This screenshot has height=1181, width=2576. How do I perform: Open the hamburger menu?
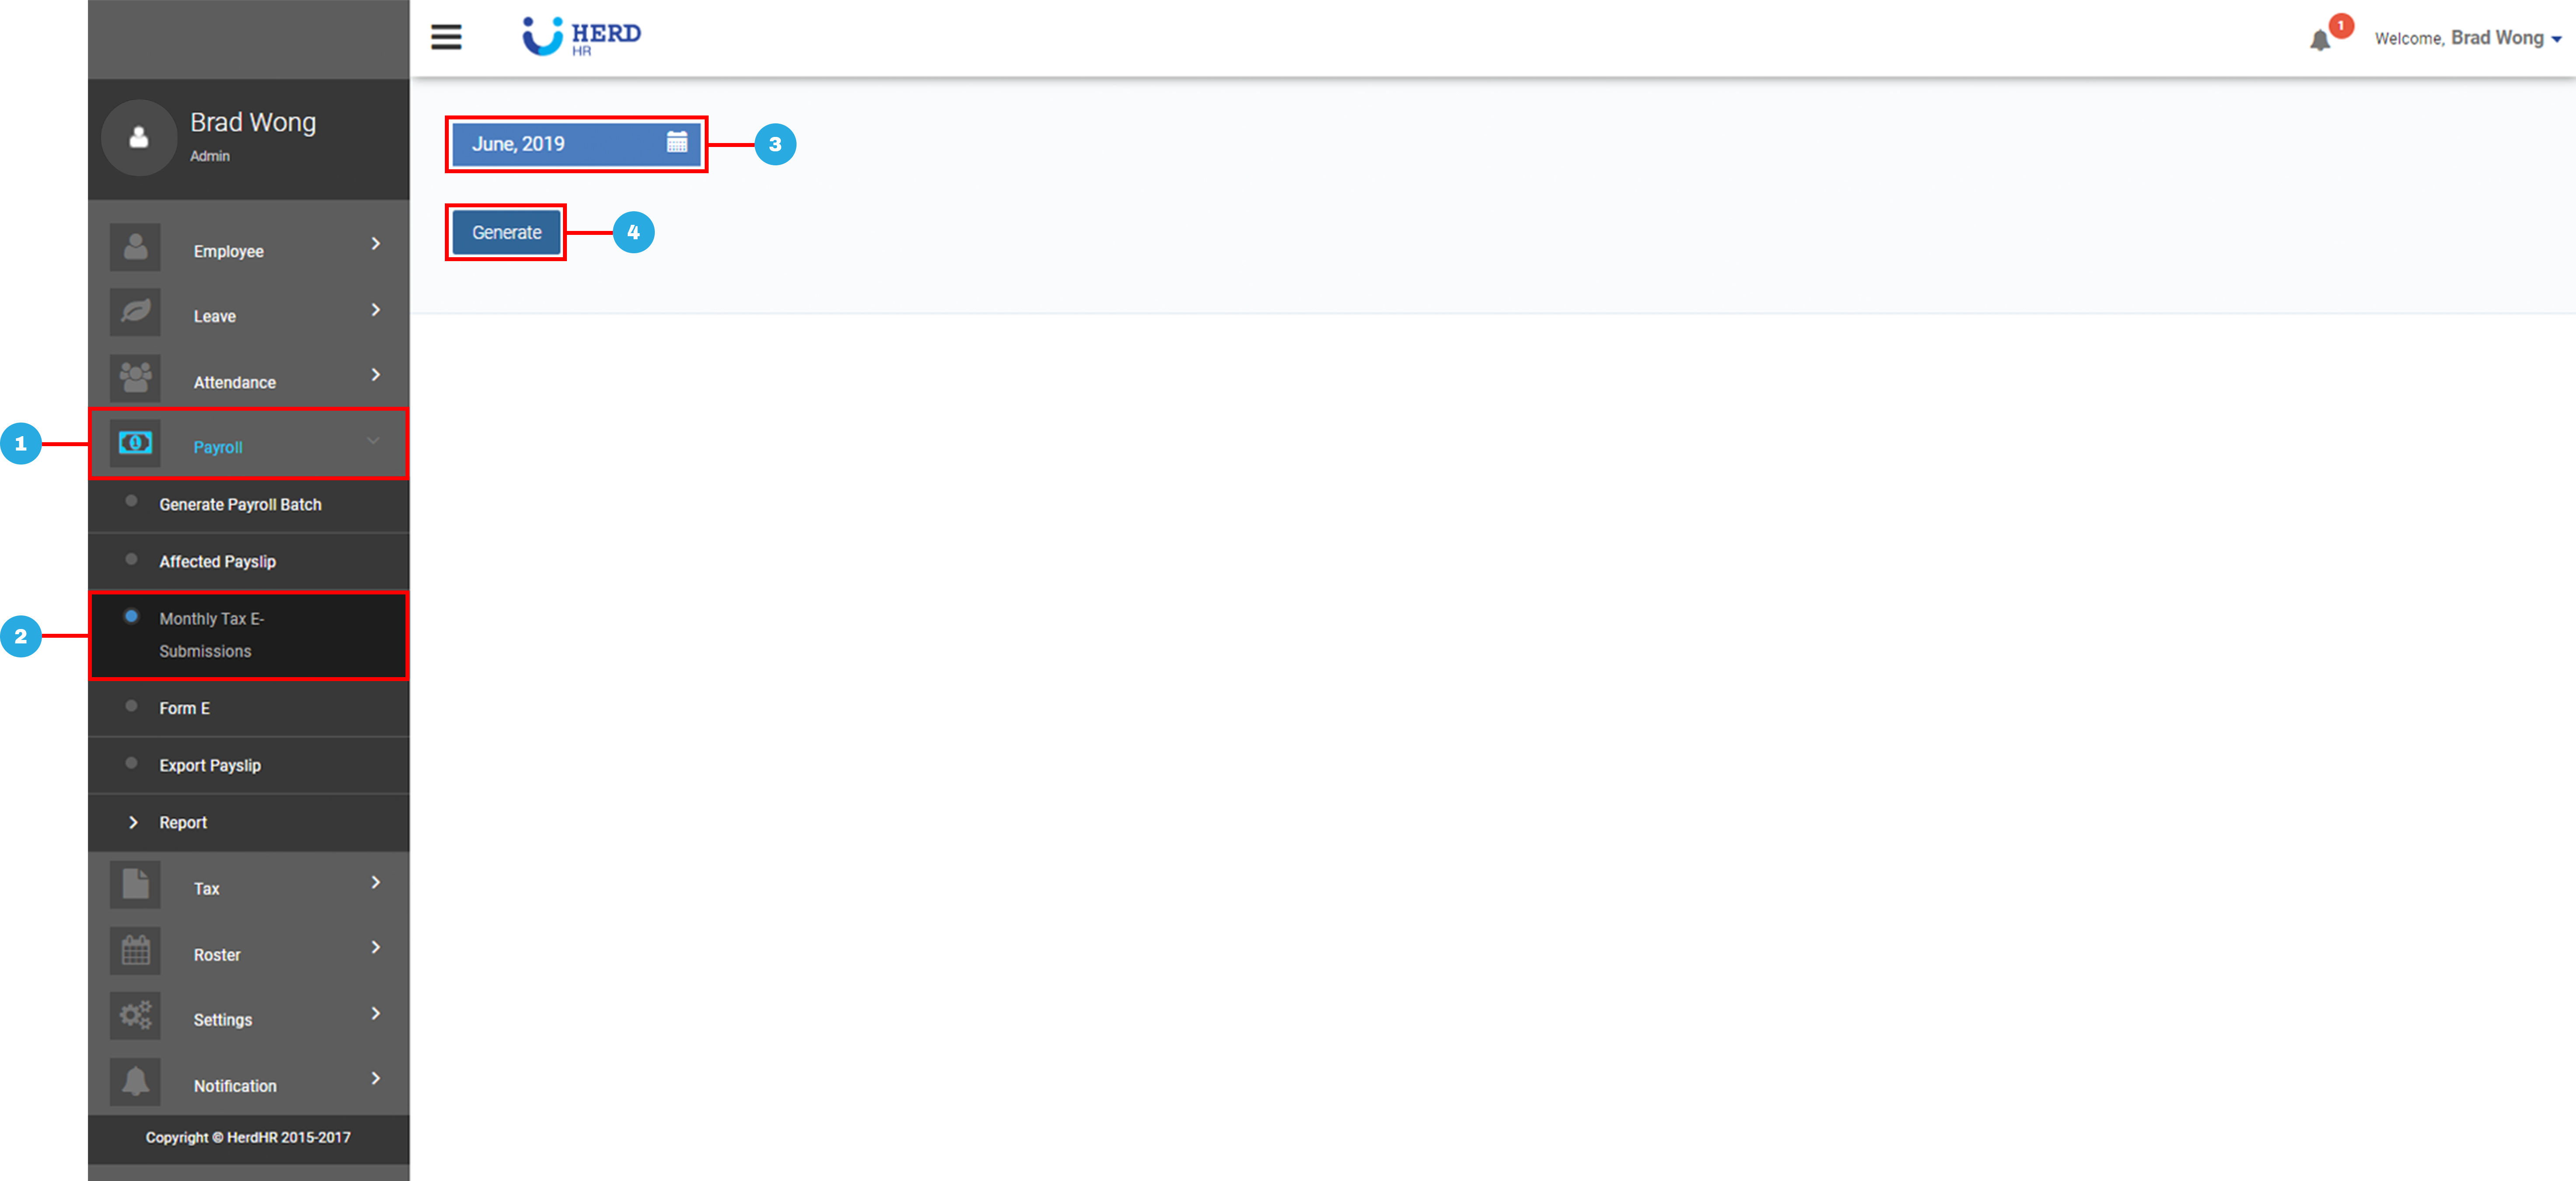446,37
